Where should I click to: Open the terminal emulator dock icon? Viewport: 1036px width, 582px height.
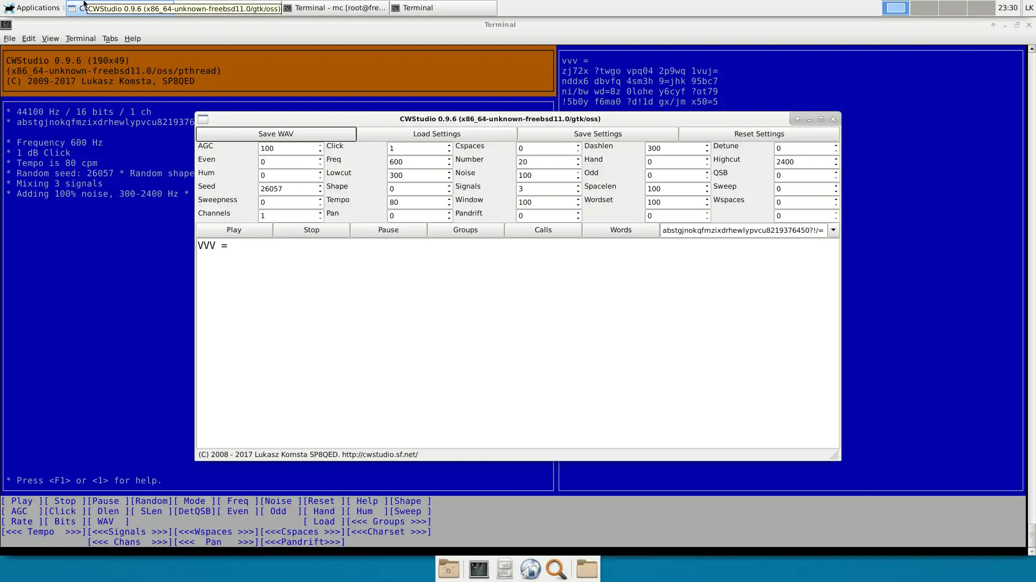tap(479, 569)
